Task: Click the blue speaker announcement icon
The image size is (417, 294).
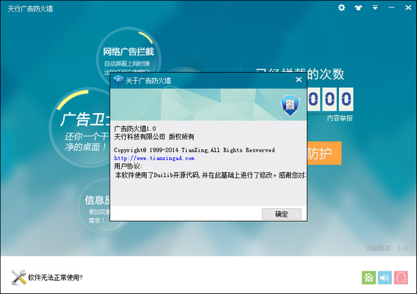Action: [386, 278]
